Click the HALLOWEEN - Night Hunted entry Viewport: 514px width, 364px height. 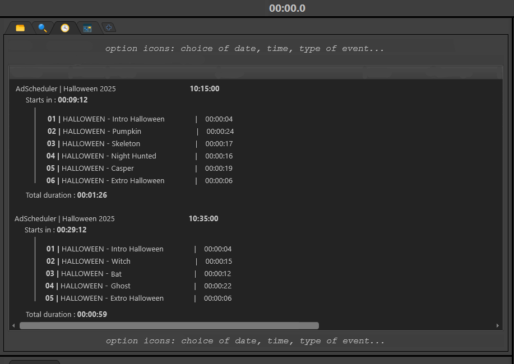pos(108,156)
